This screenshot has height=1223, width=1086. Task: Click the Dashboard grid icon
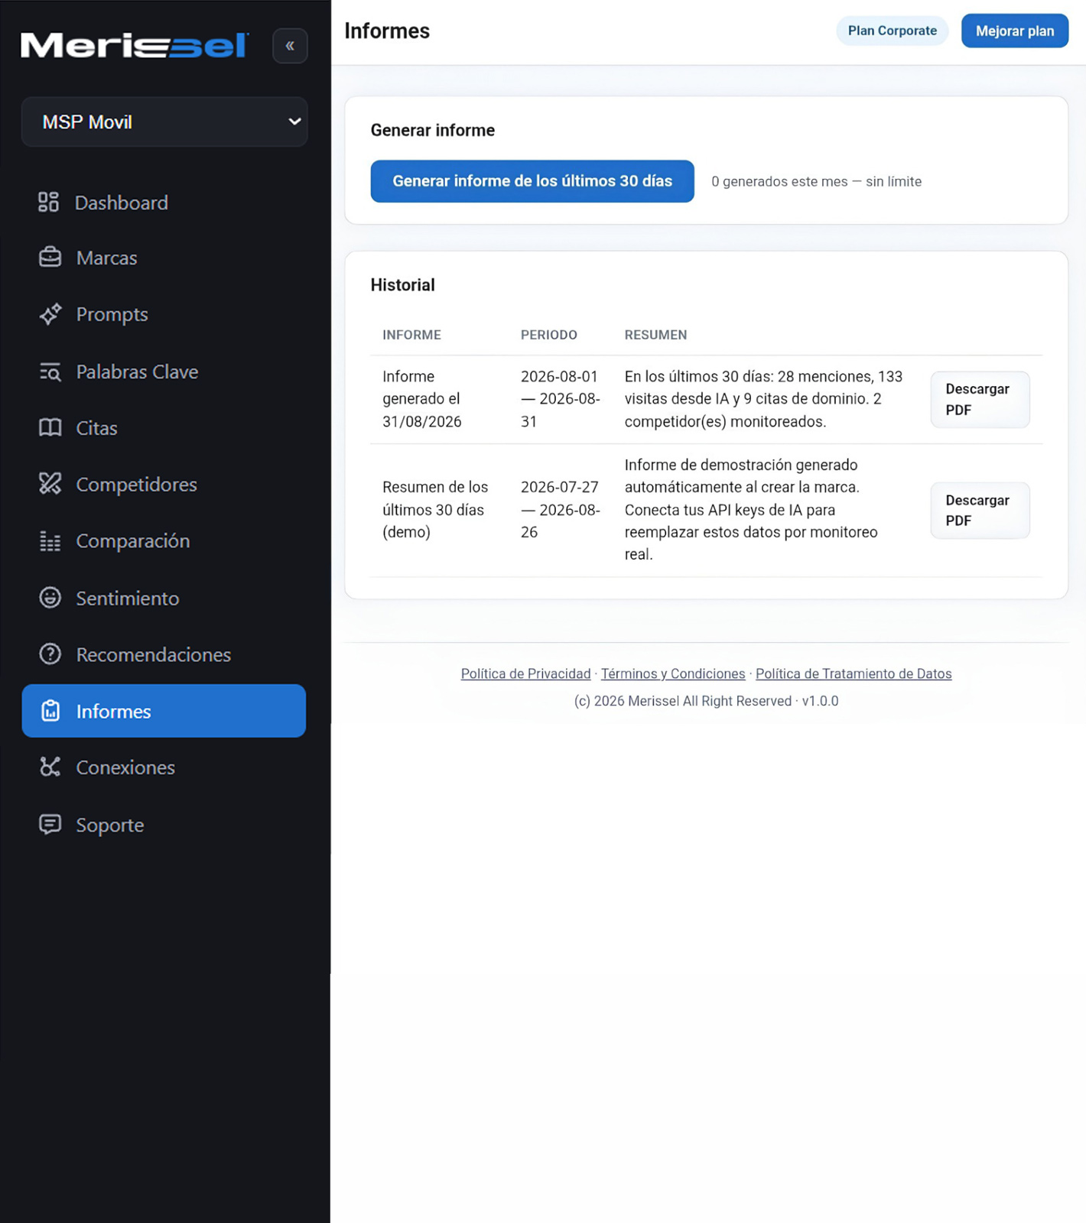click(x=49, y=203)
